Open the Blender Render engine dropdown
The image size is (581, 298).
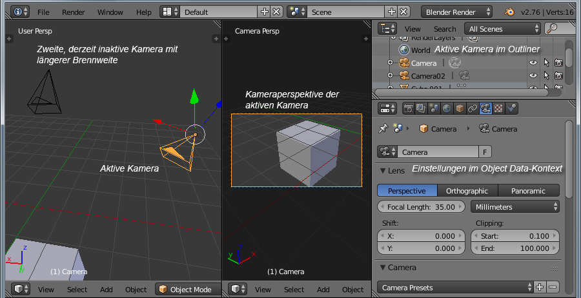click(457, 12)
